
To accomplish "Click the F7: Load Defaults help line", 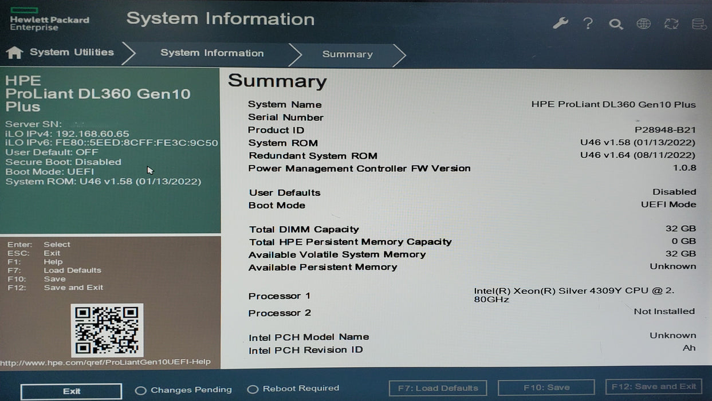I will (54, 270).
